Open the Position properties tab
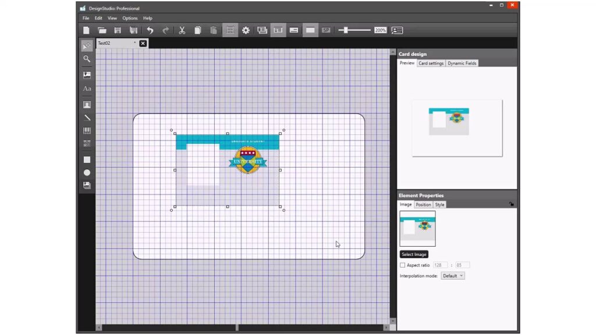This screenshot has height=335, width=596. point(423,205)
